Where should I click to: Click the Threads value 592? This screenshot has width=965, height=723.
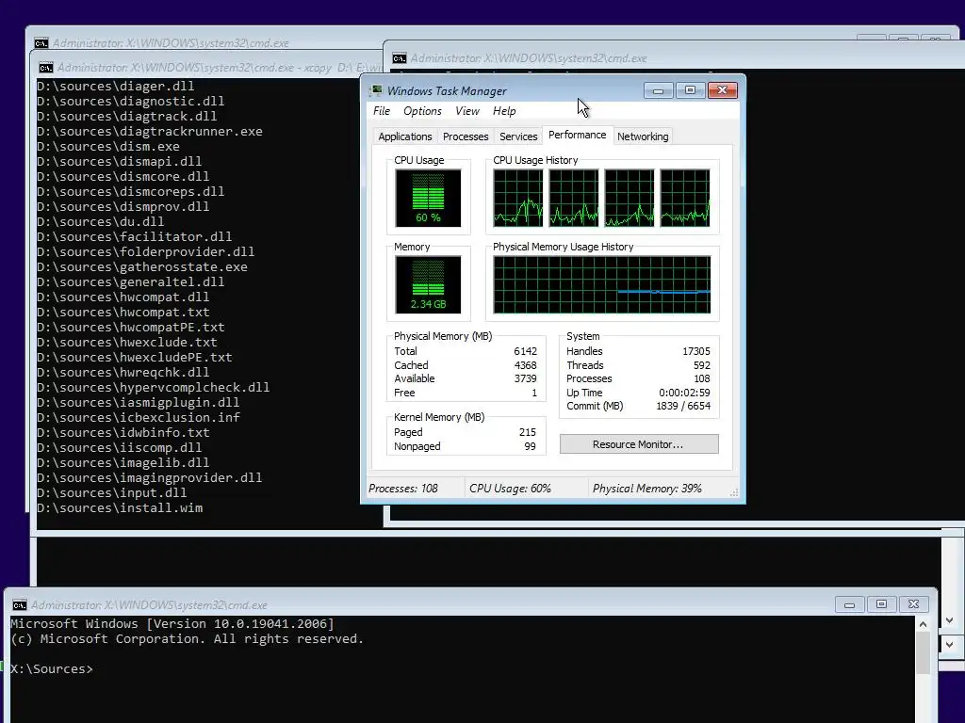pos(701,365)
